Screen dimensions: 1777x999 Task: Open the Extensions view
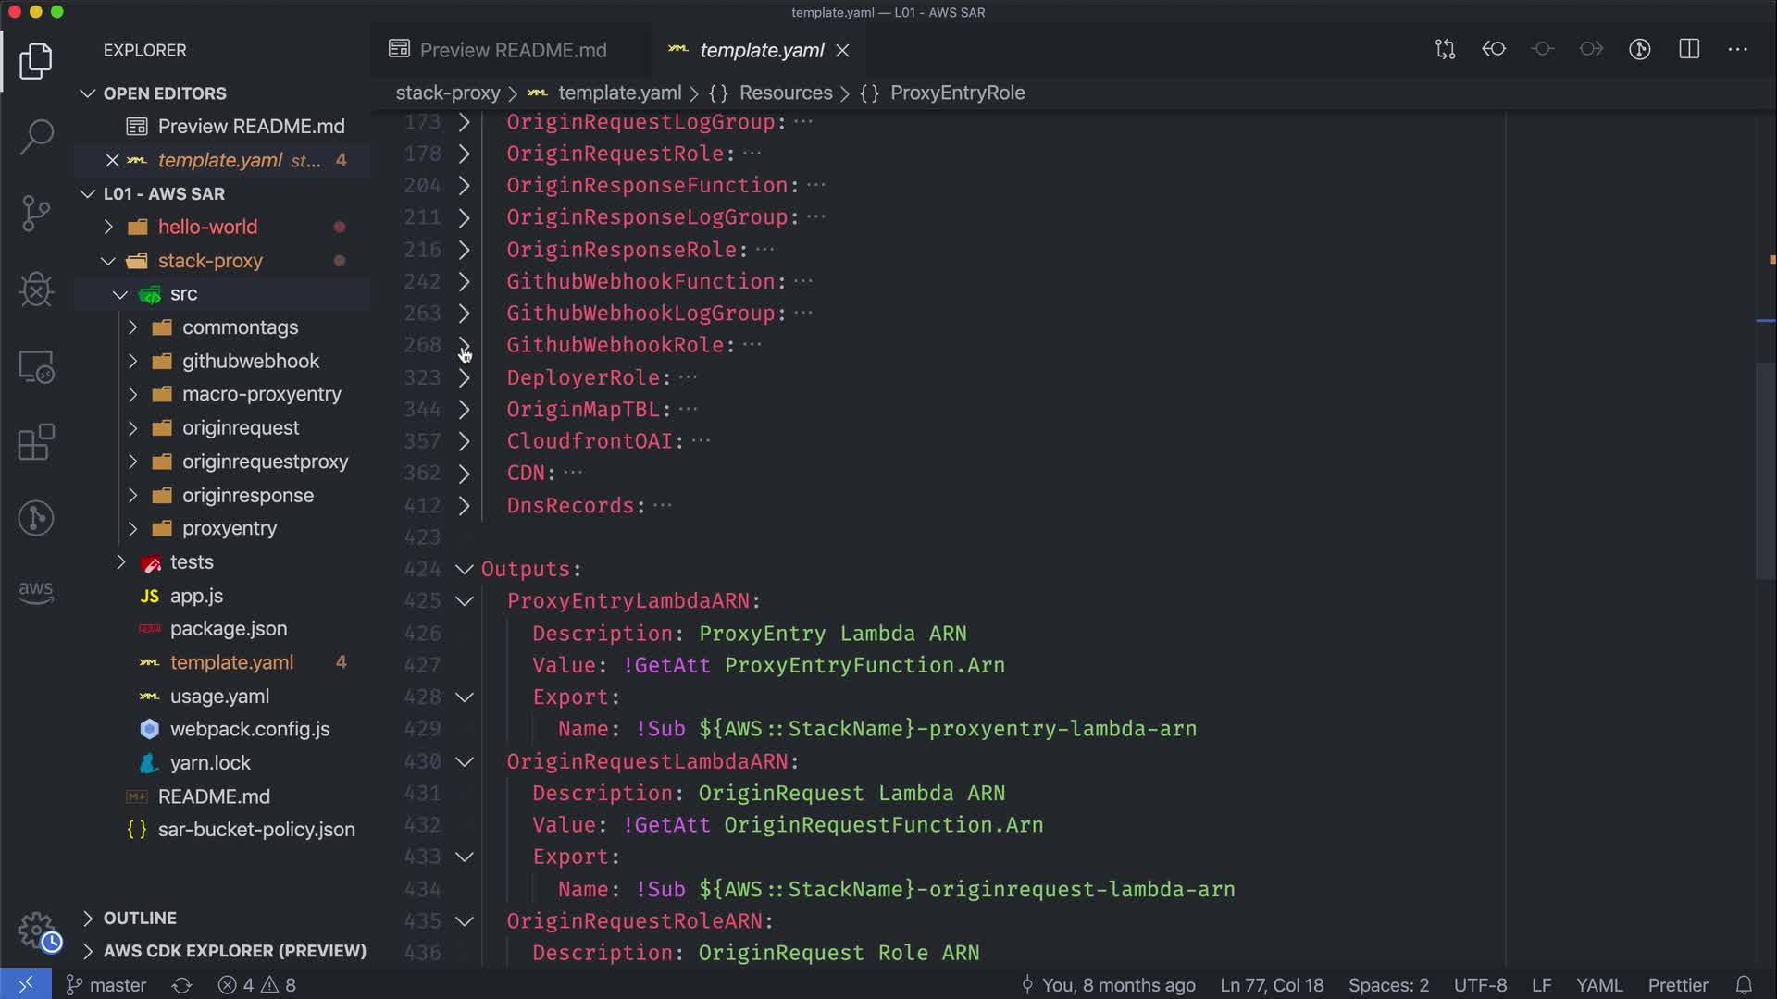36,442
